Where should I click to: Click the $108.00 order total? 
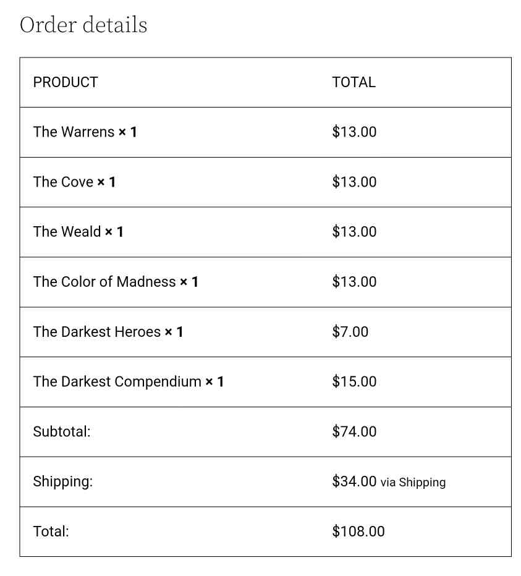pos(358,532)
